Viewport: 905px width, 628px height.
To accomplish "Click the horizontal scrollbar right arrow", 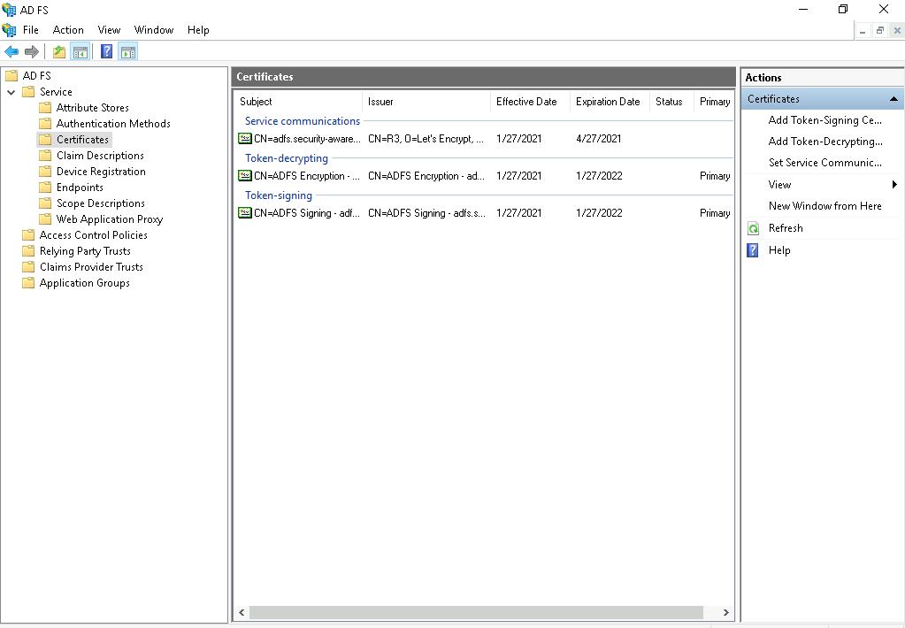I will tap(725, 612).
